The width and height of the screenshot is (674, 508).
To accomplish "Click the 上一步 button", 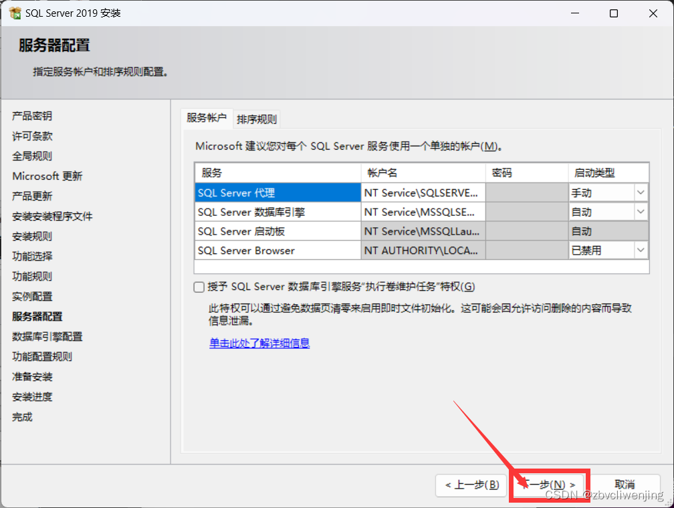I will [x=471, y=485].
